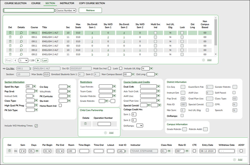Screen dimensions: 250x165
Task: Enable the Multi Svc Ind checkbox
Action: click(x=110, y=68)
